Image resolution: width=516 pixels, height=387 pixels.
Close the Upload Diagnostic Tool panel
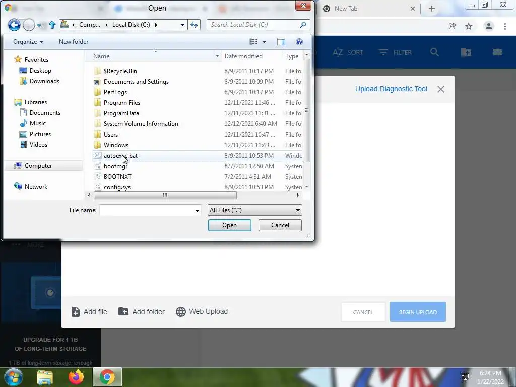pyautogui.click(x=441, y=89)
